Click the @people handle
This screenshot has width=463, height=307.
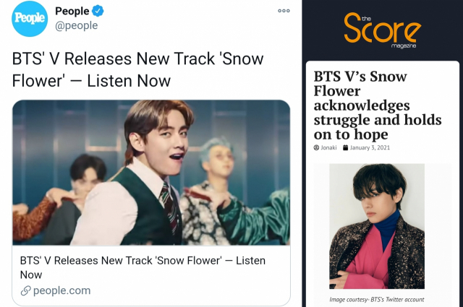click(77, 26)
